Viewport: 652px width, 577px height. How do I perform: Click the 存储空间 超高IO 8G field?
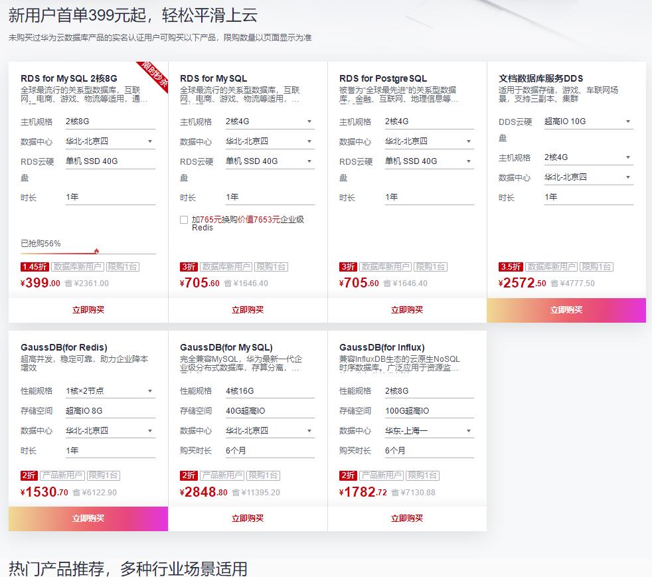[110, 411]
